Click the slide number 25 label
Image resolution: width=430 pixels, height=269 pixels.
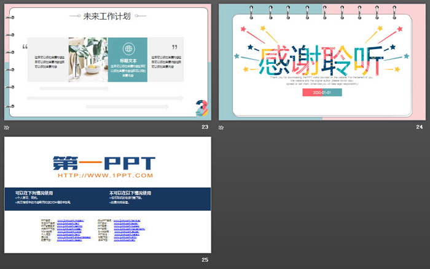[x=205, y=260]
